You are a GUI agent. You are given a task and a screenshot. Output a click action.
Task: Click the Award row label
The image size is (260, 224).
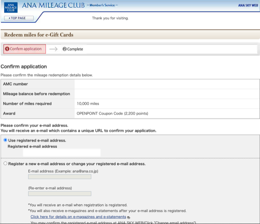[9, 114]
